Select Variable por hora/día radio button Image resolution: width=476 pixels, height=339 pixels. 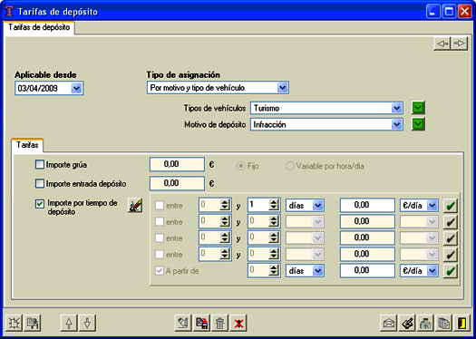click(x=290, y=166)
